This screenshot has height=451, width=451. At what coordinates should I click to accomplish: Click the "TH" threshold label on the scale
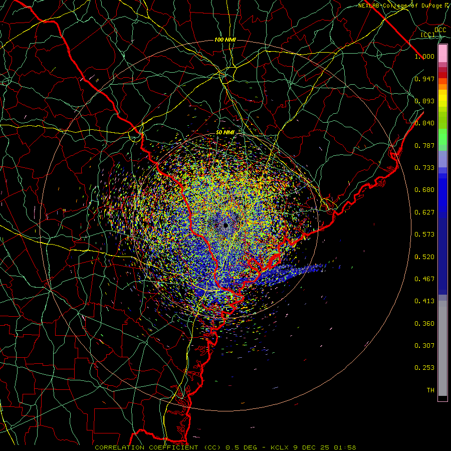click(x=430, y=390)
